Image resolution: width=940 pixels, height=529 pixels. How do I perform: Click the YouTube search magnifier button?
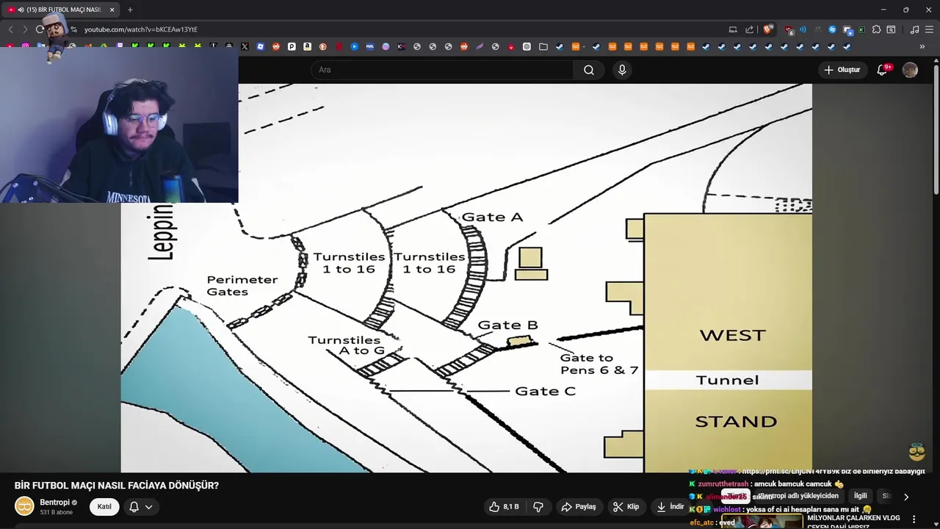tap(589, 70)
